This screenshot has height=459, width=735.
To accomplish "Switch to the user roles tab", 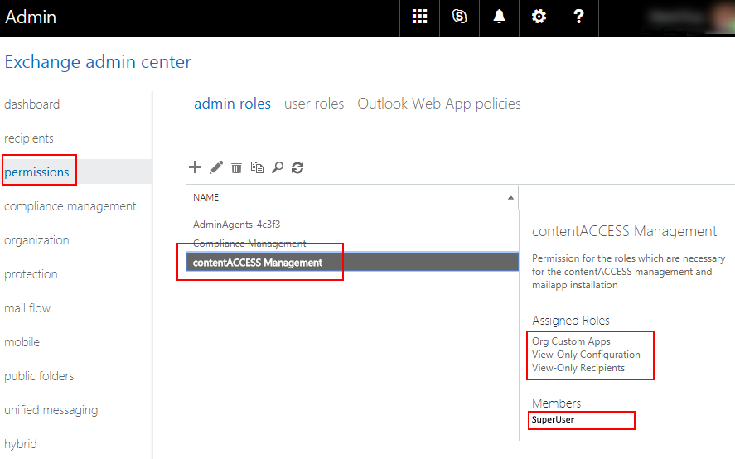I will (x=314, y=104).
